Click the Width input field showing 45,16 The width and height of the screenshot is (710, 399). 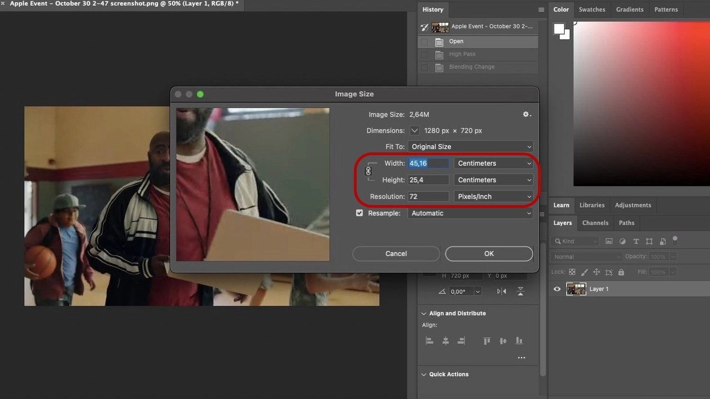pyautogui.click(x=428, y=163)
